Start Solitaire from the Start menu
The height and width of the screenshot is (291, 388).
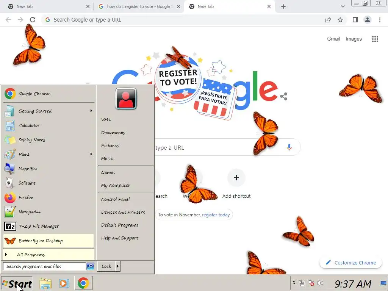[48, 183]
